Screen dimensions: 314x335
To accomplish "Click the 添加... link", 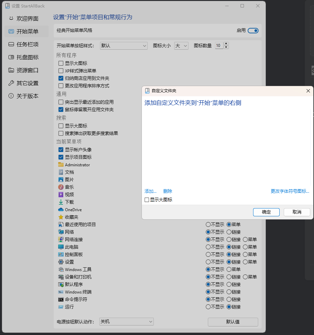I will (x=150, y=191).
